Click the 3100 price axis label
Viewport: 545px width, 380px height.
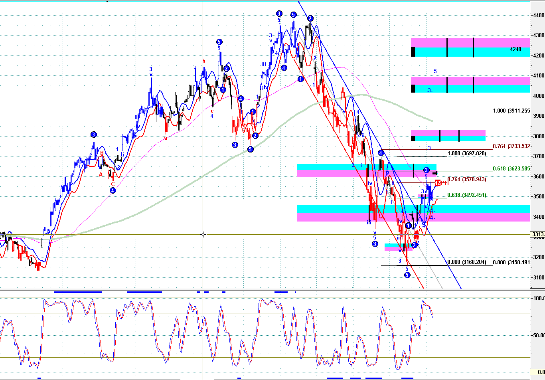(539, 277)
